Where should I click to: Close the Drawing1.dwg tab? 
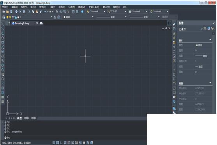pyautogui.click(x=37, y=23)
